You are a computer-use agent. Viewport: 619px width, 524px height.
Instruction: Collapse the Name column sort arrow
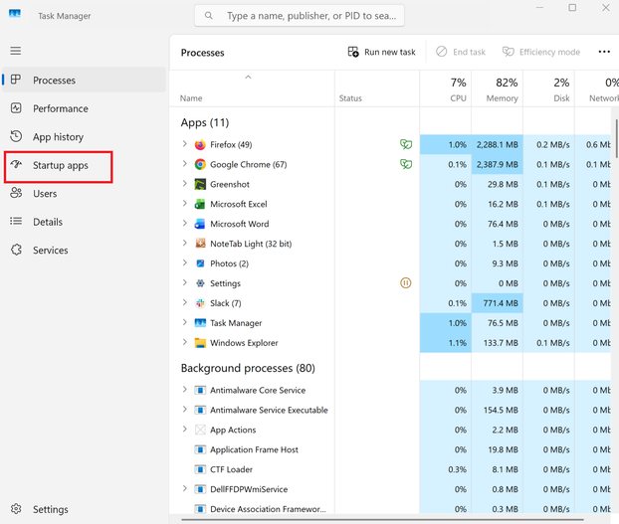click(248, 78)
